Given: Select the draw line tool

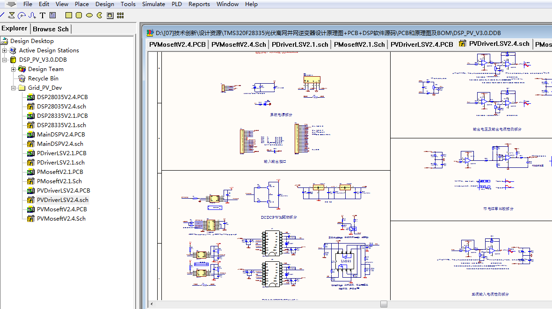Looking at the screenshot, I should 2,15.
